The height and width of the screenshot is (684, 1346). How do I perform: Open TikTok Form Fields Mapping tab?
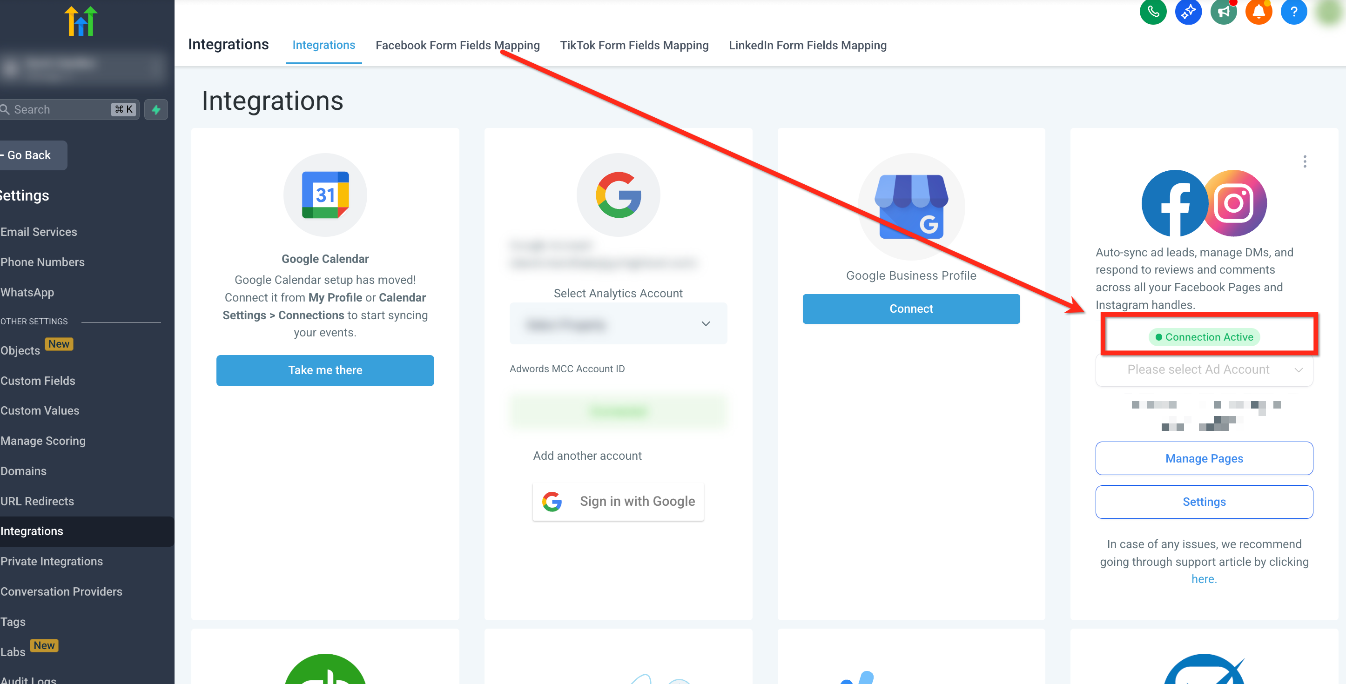[x=634, y=46]
